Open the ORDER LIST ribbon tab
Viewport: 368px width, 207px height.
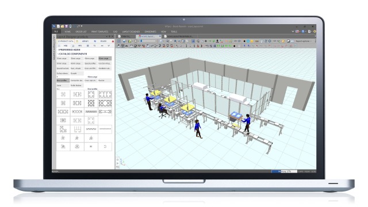coord(81,32)
